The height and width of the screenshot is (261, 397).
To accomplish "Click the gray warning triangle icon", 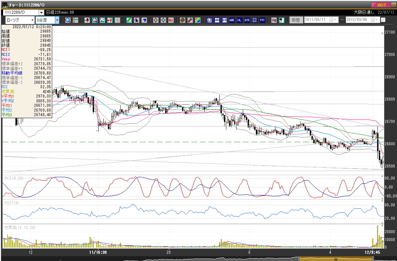I will click(117, 20).
